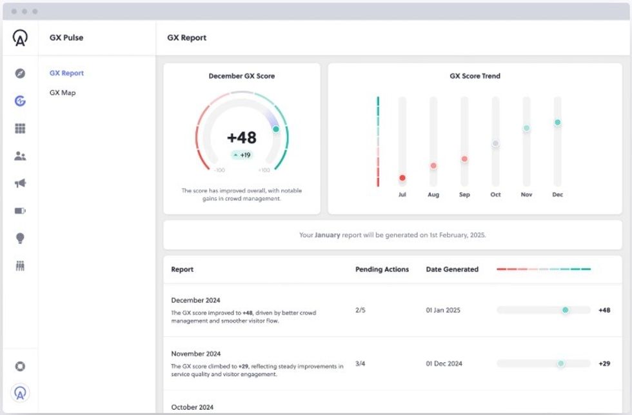Select the December trend marker dot
The width and height of the screenshot is (632, 415).
[x=557, y=121]
